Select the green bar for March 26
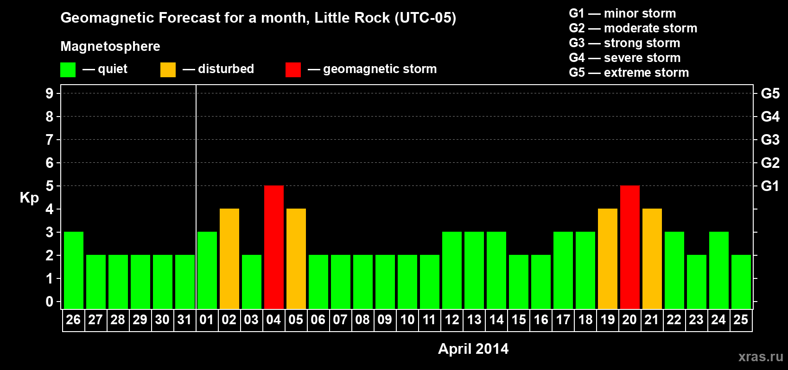The image size is (788, 370). point(74,270)
